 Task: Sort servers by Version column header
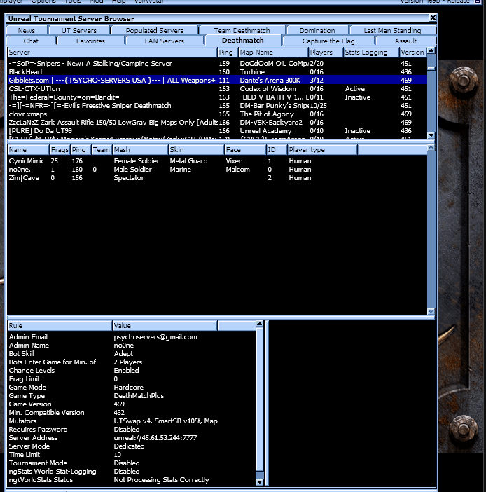pos(413,53)
